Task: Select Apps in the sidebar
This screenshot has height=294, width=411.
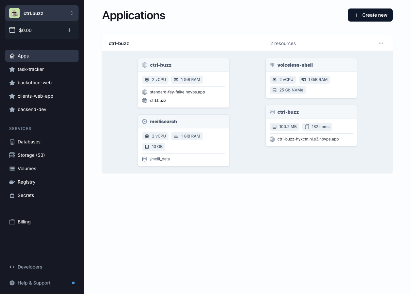Action: tap(42, 56)
